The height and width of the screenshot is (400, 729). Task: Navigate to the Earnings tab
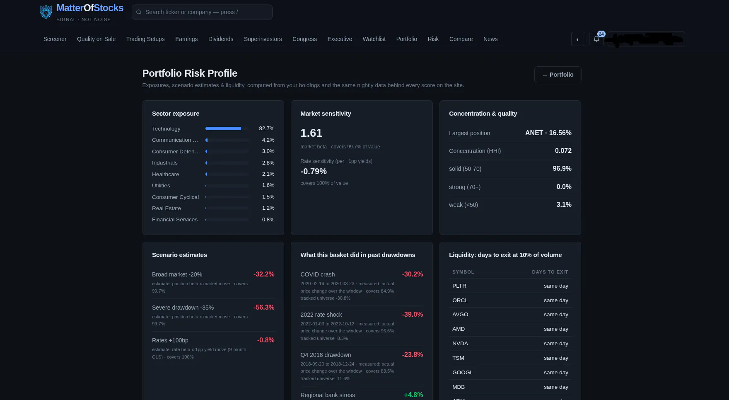[x=186, y=39]
